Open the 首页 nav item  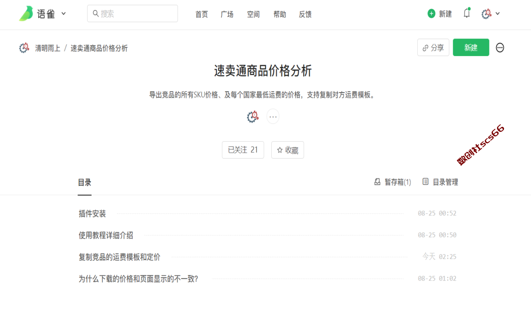(202, 15)
